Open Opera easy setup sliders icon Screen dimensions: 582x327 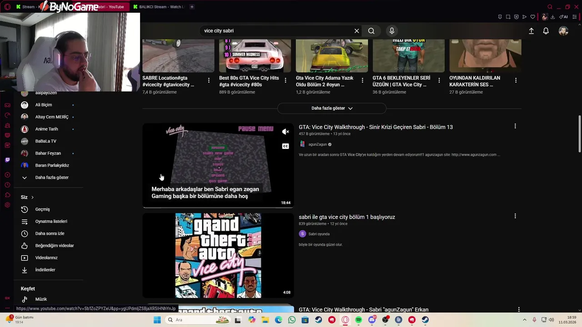574,17
